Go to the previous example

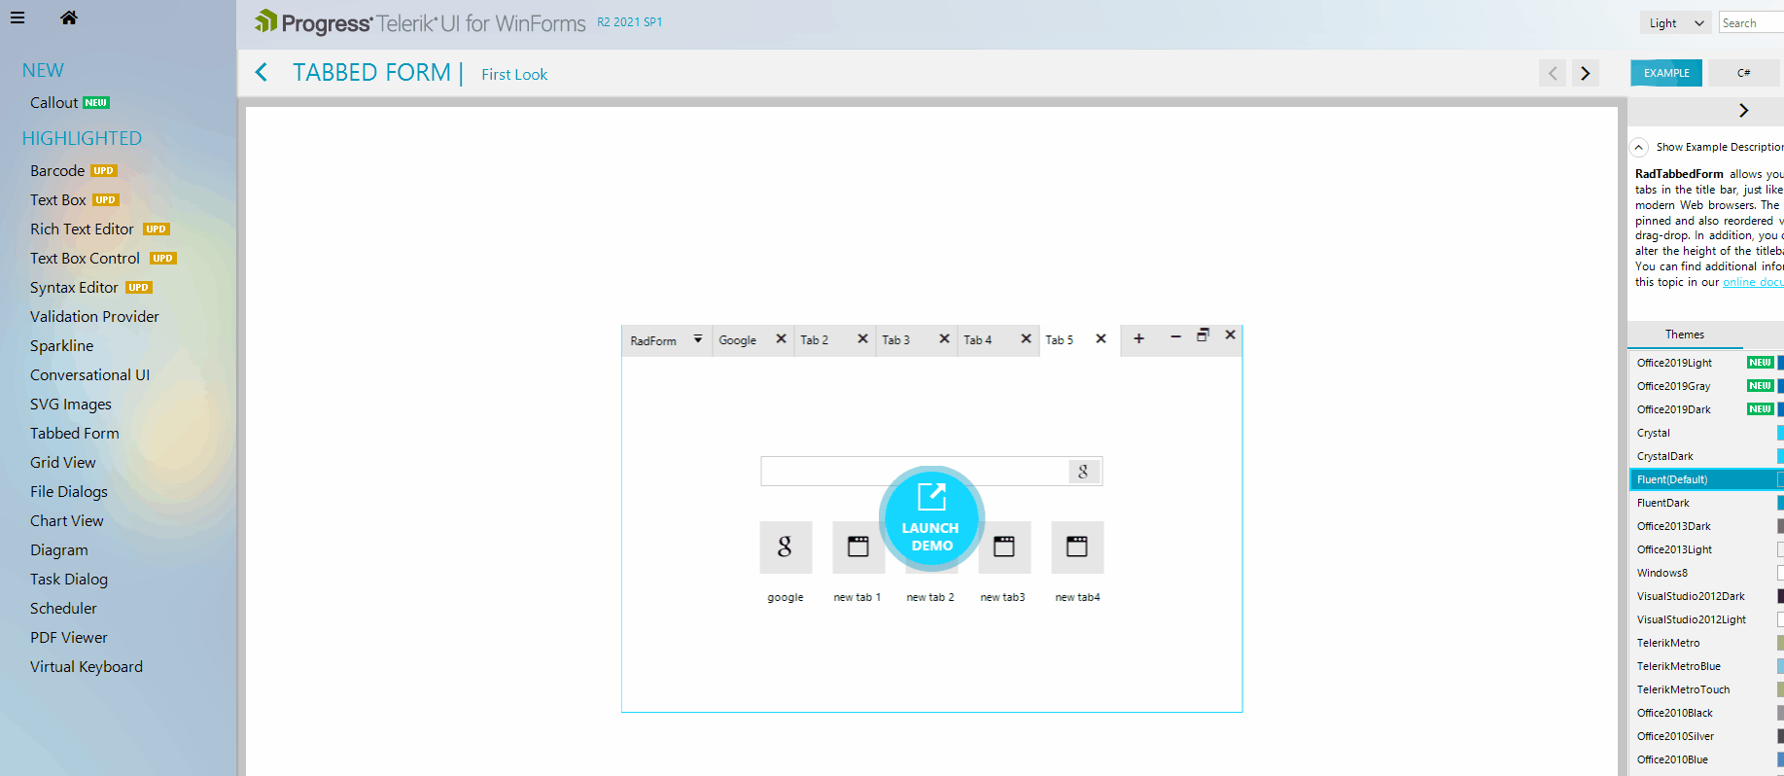[x=1553, y=73]
